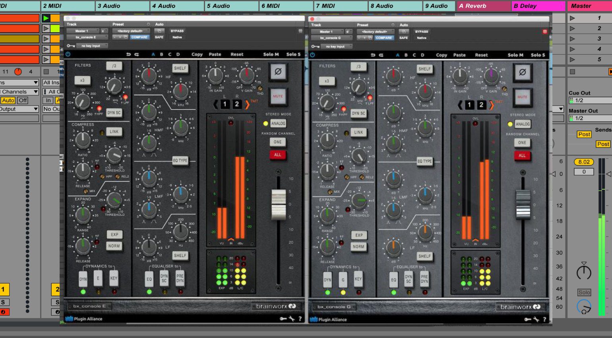This screenshot has height=338, width=612.
Task: Go to previous TMT channel in bx_console G
Action: click(x=460, y=105)
